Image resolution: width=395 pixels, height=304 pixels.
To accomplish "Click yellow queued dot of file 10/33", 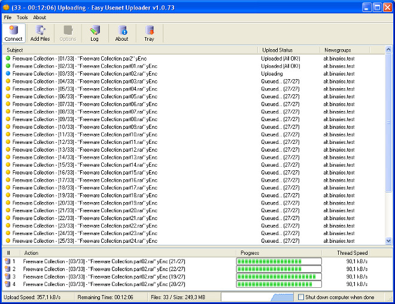I will [x=8, y=127].
